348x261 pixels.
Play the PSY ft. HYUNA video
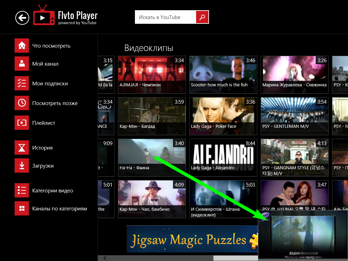tap(295, 195)
